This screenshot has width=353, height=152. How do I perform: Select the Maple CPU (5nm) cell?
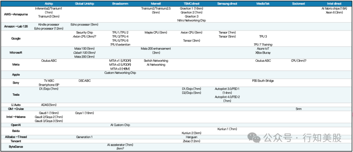click(x=156, y=33)
